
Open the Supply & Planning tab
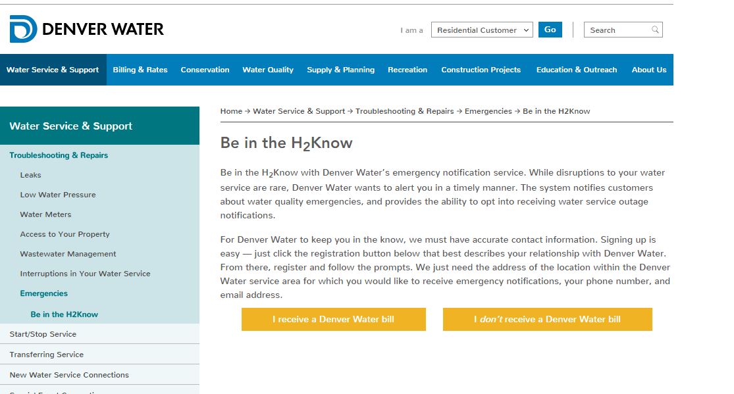point(340,69)
